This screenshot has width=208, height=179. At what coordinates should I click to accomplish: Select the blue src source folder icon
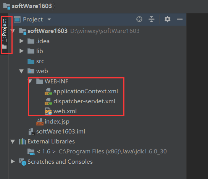click(x=31, y=61)
